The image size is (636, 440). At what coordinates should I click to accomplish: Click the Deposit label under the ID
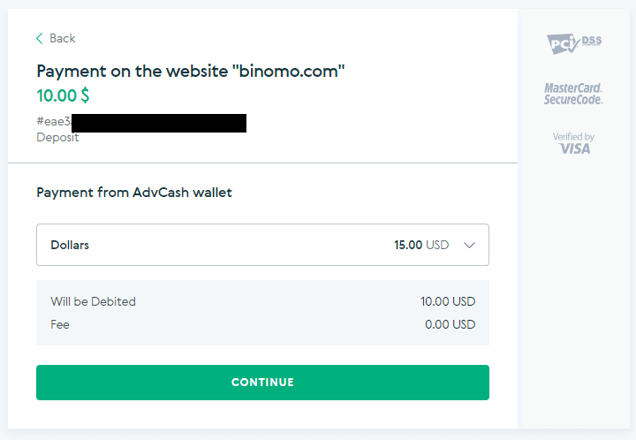[57, 137]
